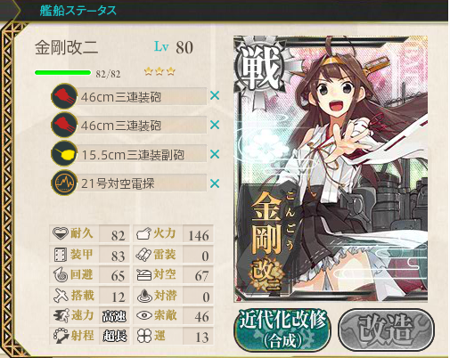This screenshot has height=358, width=450.
Task: Click the yellow secondary gun icon
Action: (64, 154)
